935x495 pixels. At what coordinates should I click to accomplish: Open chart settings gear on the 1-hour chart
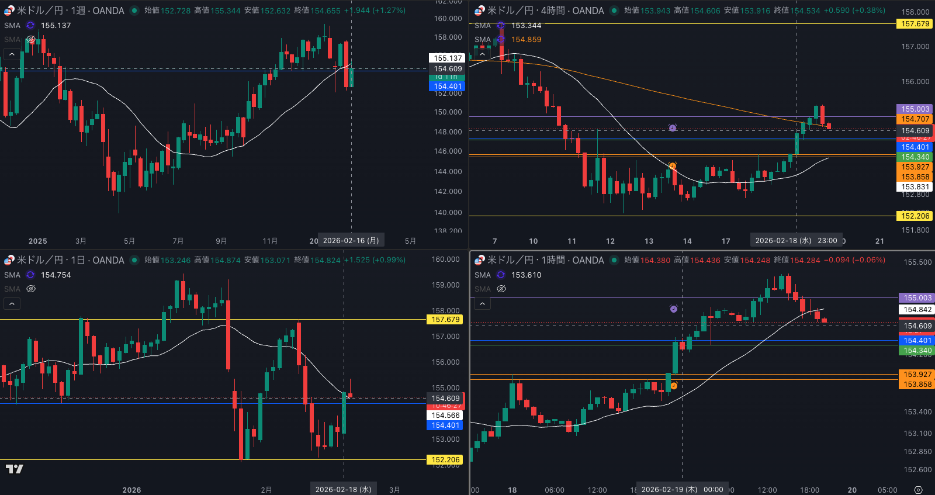[918, 490]
